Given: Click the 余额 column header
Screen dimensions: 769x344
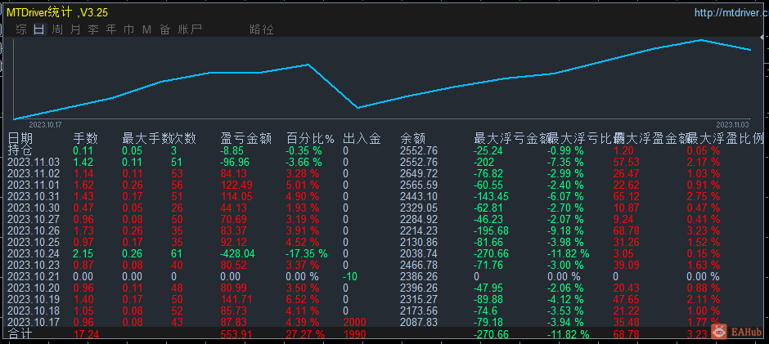Looking at the screenshot, I should [413, 139].
